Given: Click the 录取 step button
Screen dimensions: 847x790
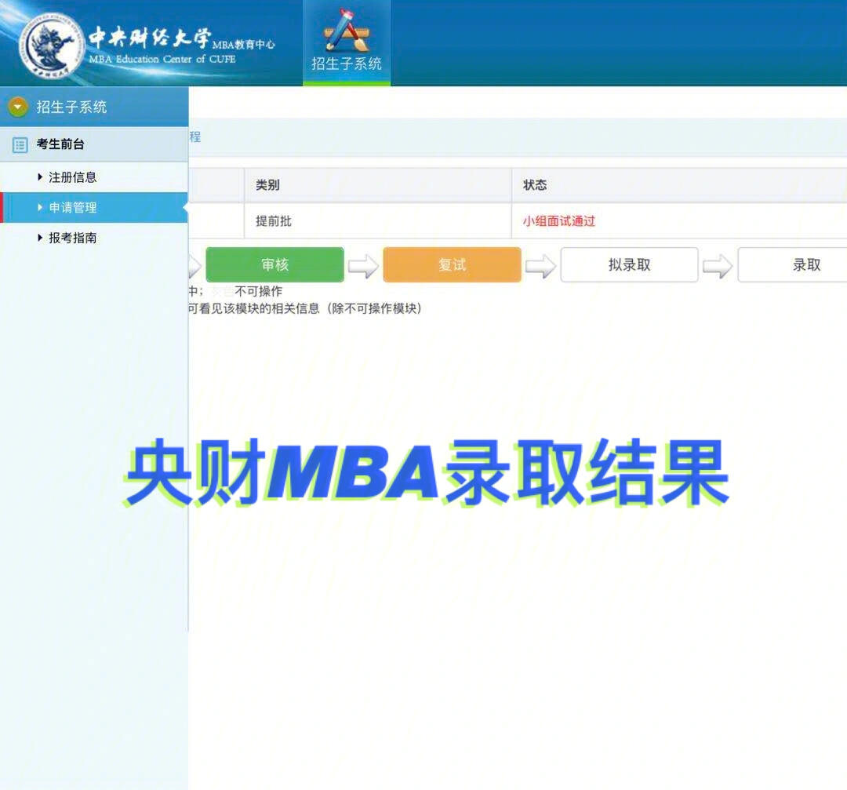Looking at the screenshot, I should 792,265.
